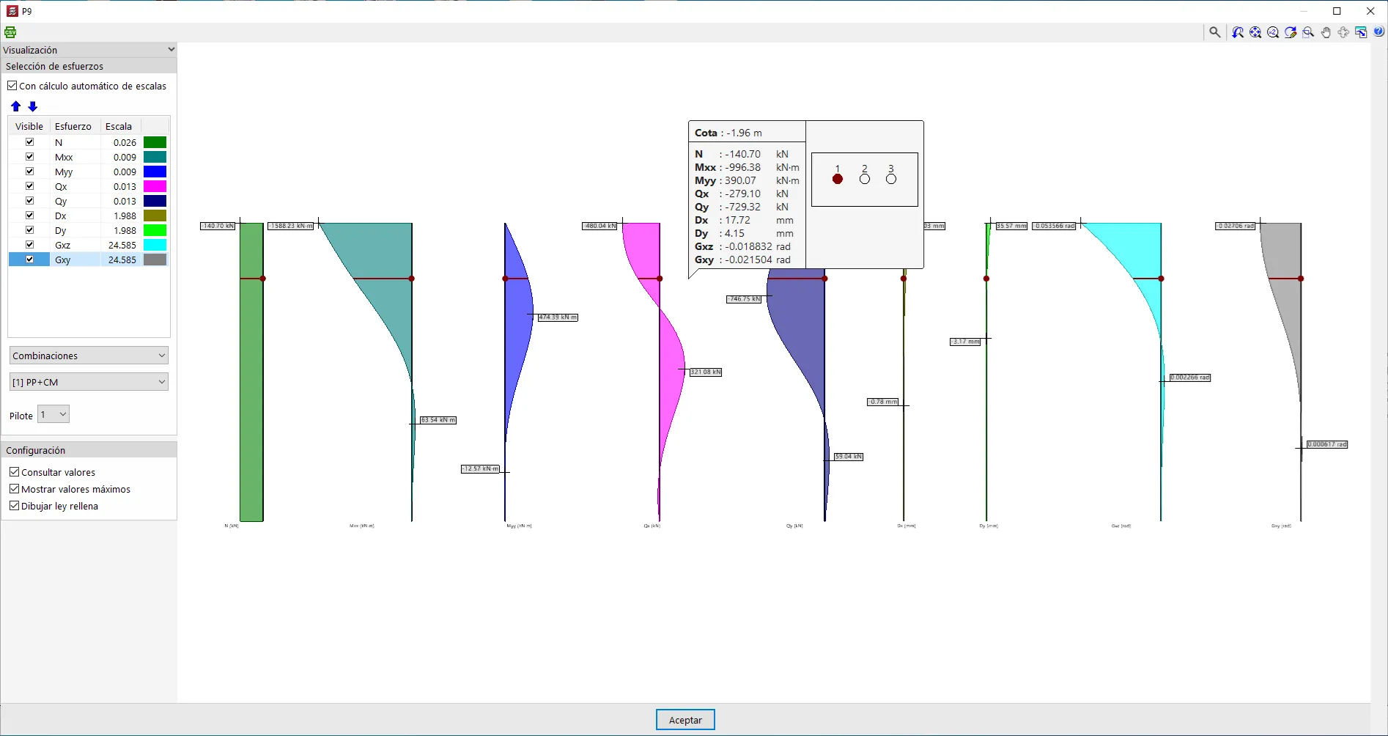Uncheck visibility of Qx effort

(x=29, y=186)
